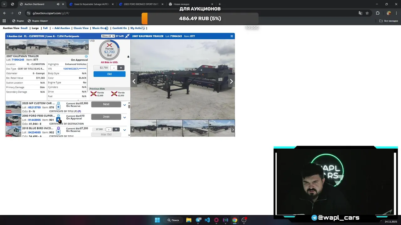This screenshot has height=225, width=401.
Task: Click the Max Bid button
Action: click(x=106, y=134)
